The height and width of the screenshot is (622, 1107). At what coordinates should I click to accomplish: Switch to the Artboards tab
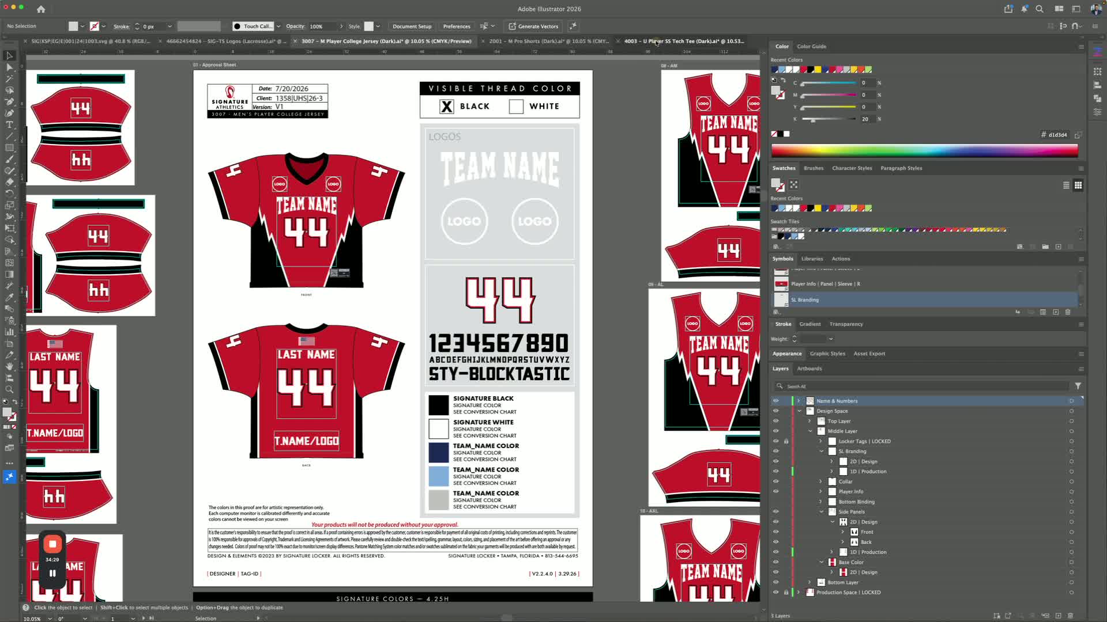[809, 369]
